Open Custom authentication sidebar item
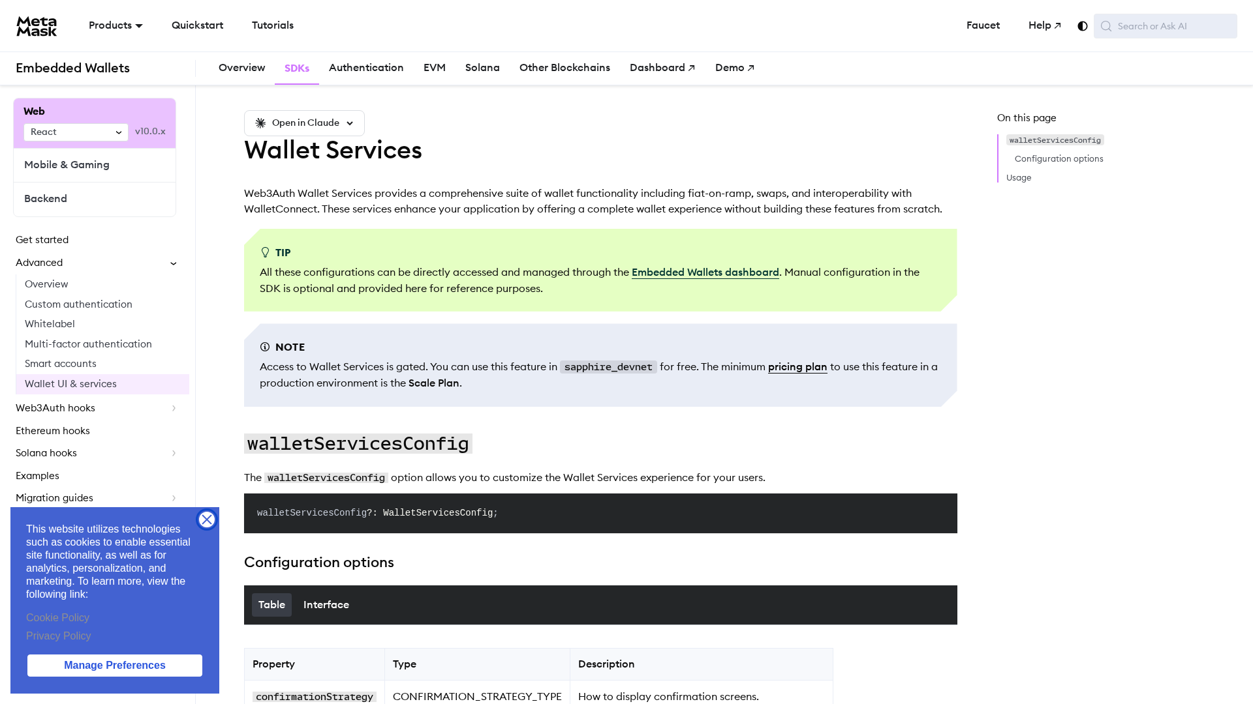Screen dimensions: 1253x704 [x=78, y=304]
